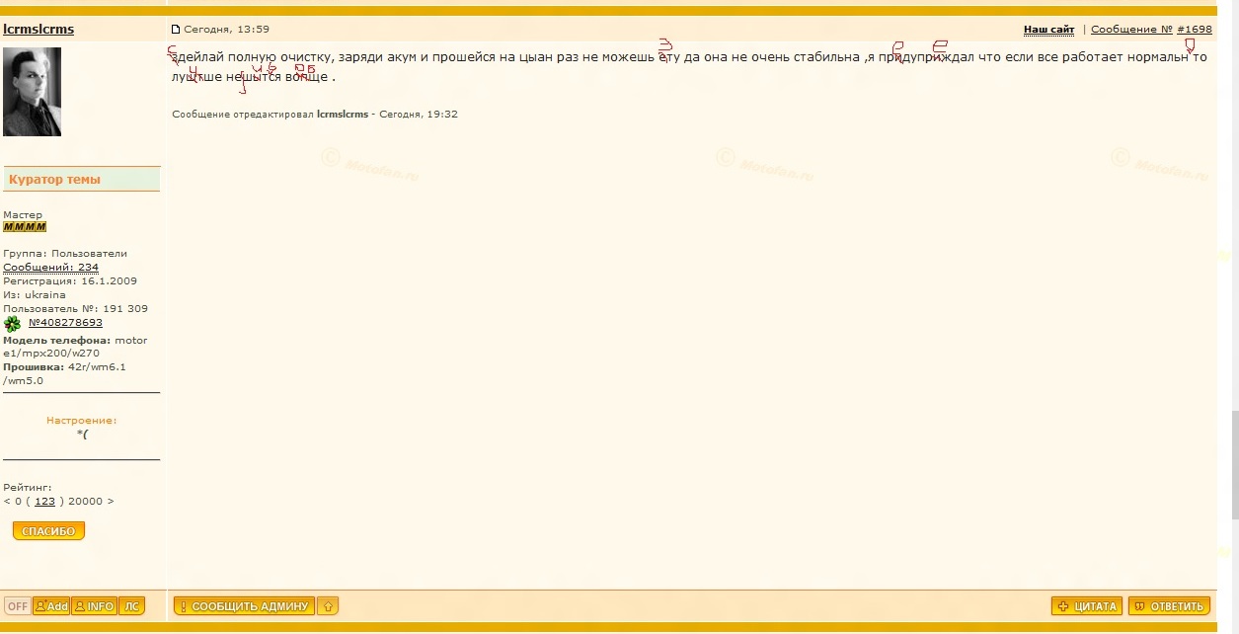Open 'Сообщений: 234' posts link

(50, 268)
